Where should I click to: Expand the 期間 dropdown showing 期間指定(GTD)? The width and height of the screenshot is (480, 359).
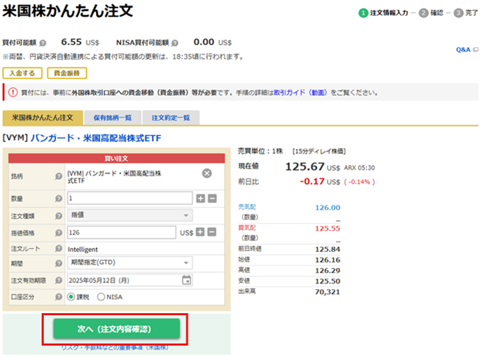click(x=130, y=263)
